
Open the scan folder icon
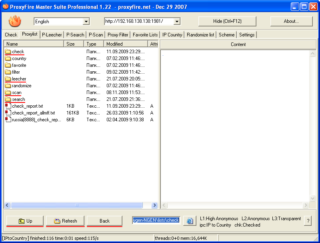[8, 92]
